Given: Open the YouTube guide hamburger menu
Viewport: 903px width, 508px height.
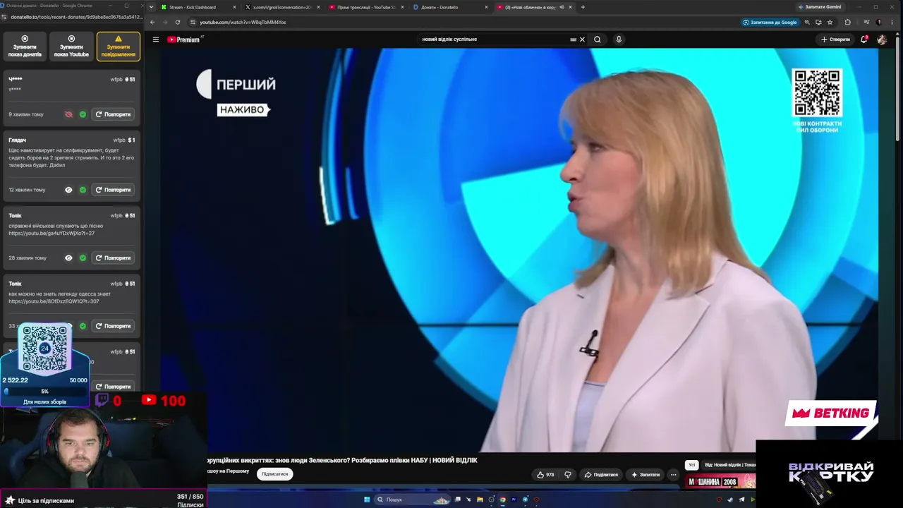Looking at the screenshot, I should coord(156,40).
